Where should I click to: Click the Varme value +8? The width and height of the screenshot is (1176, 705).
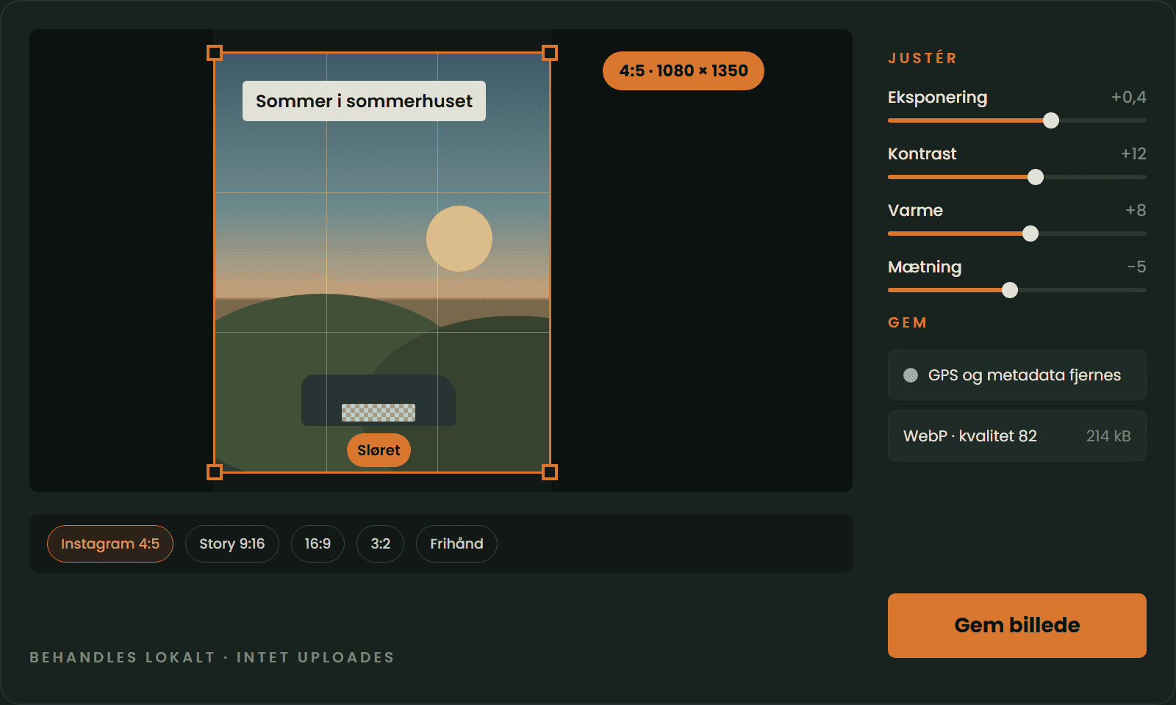coord(1136,210)
